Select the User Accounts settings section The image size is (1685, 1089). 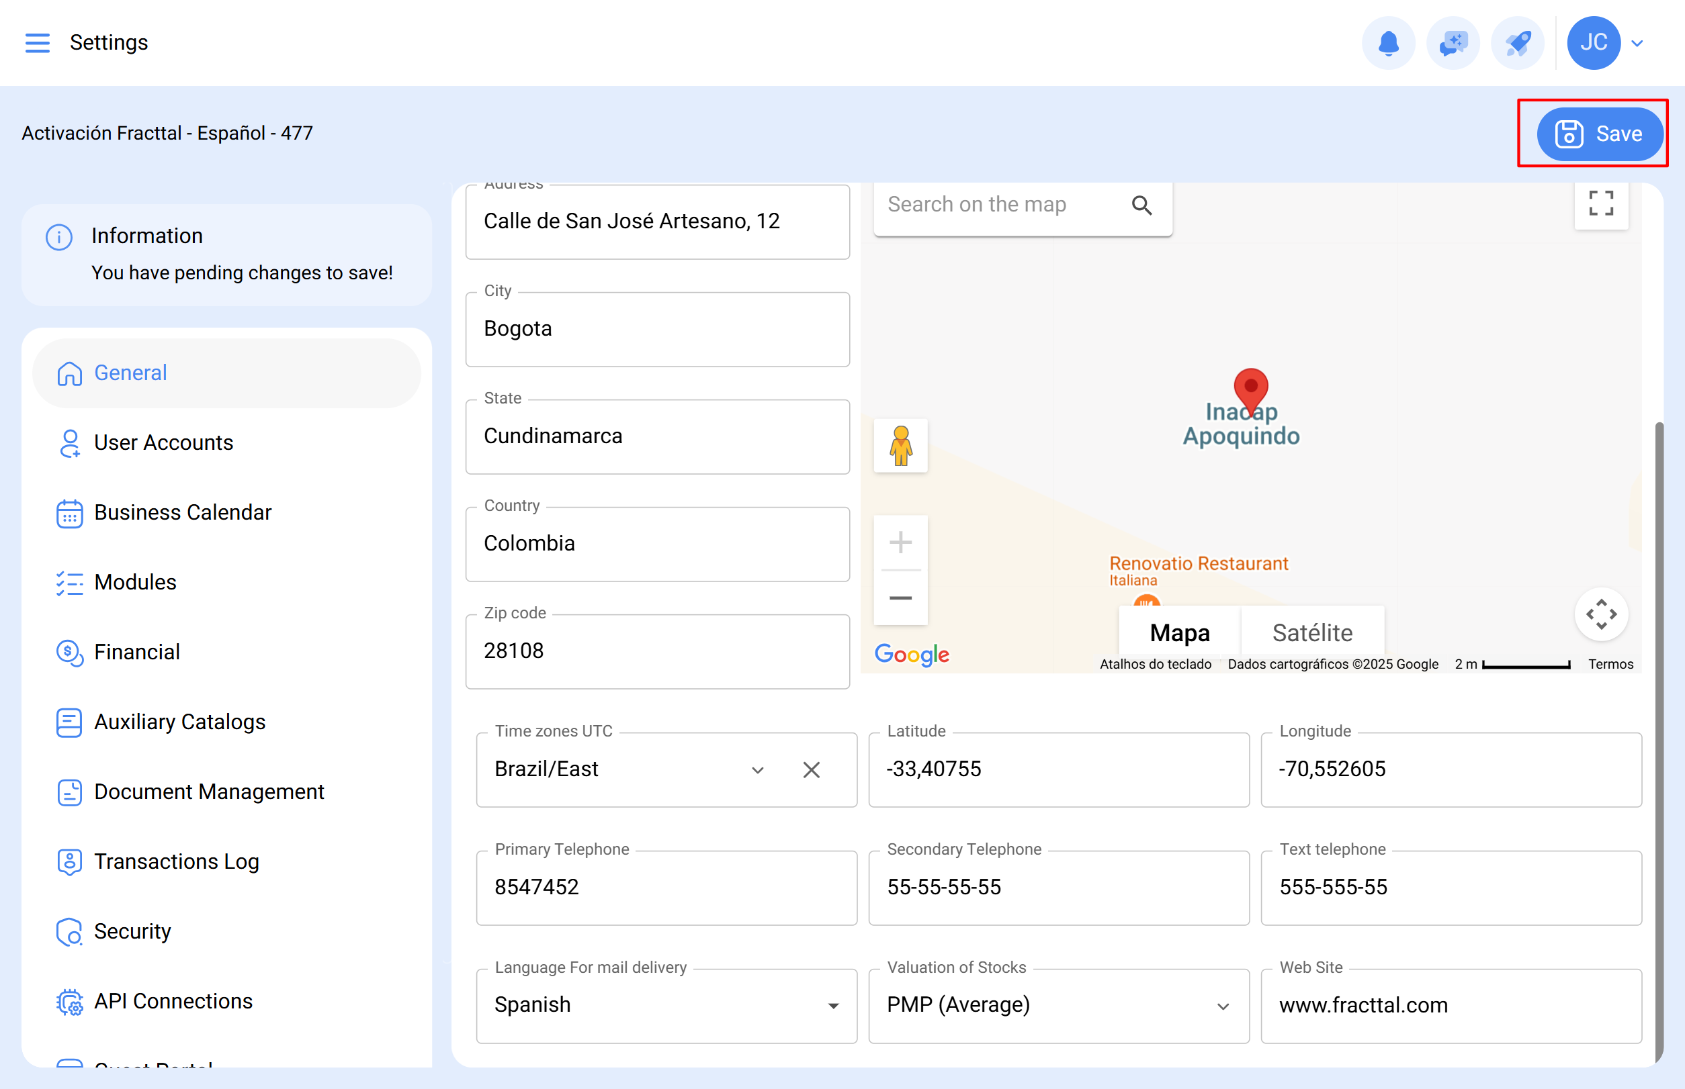(163, 442)
